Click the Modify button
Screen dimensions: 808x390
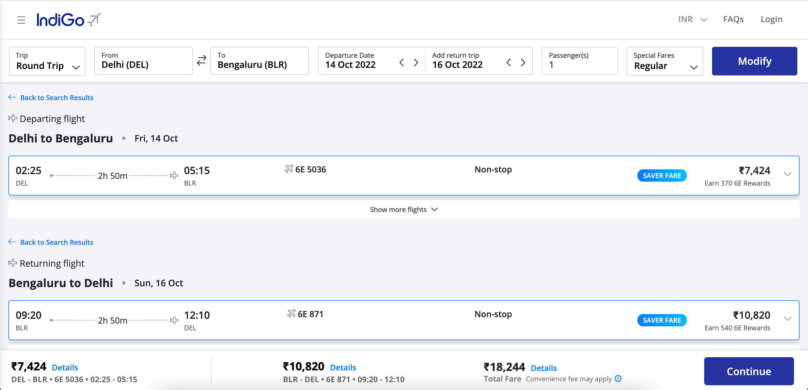pos(754,61)
